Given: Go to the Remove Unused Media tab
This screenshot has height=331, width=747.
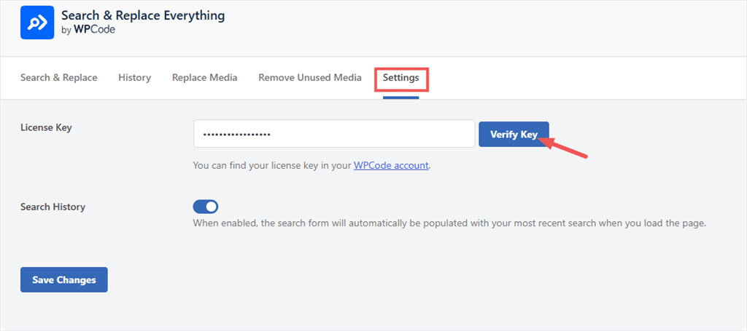Looking at the screenshot, I should pyautogui.click(x=309, y=77).
